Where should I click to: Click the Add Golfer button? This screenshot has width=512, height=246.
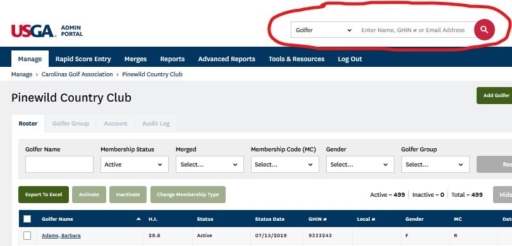coord(494,95)
